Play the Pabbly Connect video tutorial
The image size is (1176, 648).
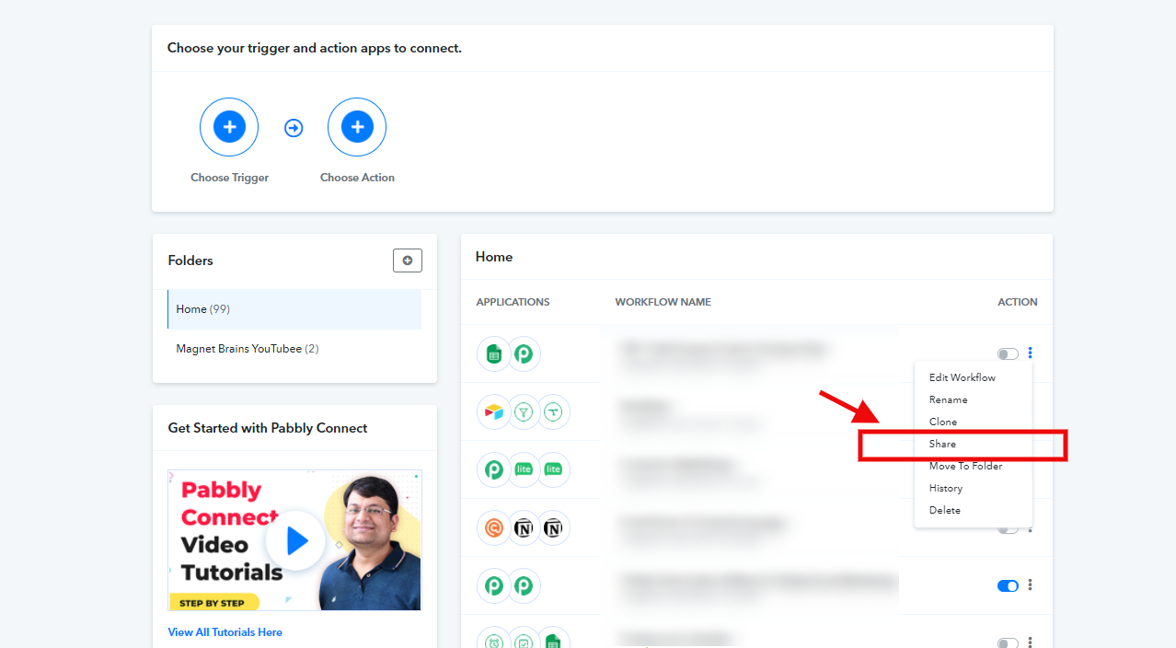click(x=295, y=541)
